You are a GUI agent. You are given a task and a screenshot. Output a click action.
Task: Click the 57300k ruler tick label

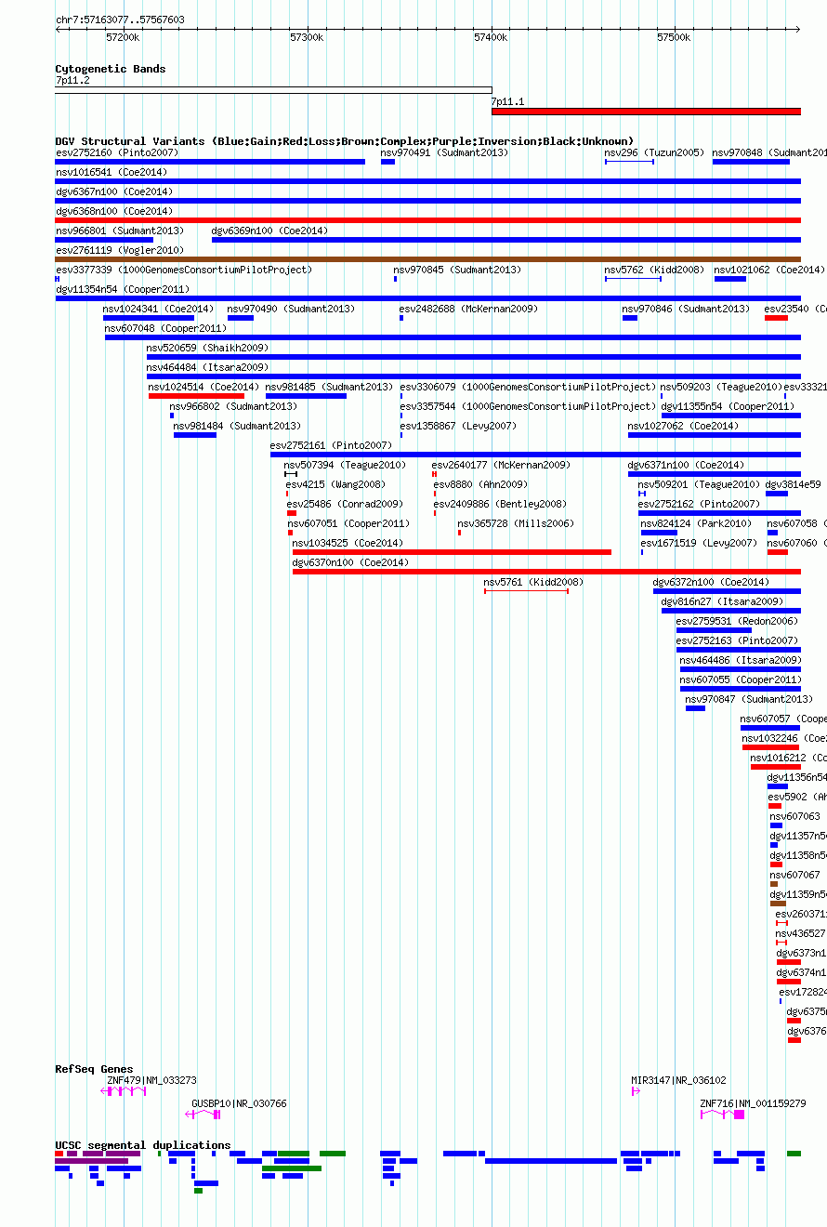point(307,37)
